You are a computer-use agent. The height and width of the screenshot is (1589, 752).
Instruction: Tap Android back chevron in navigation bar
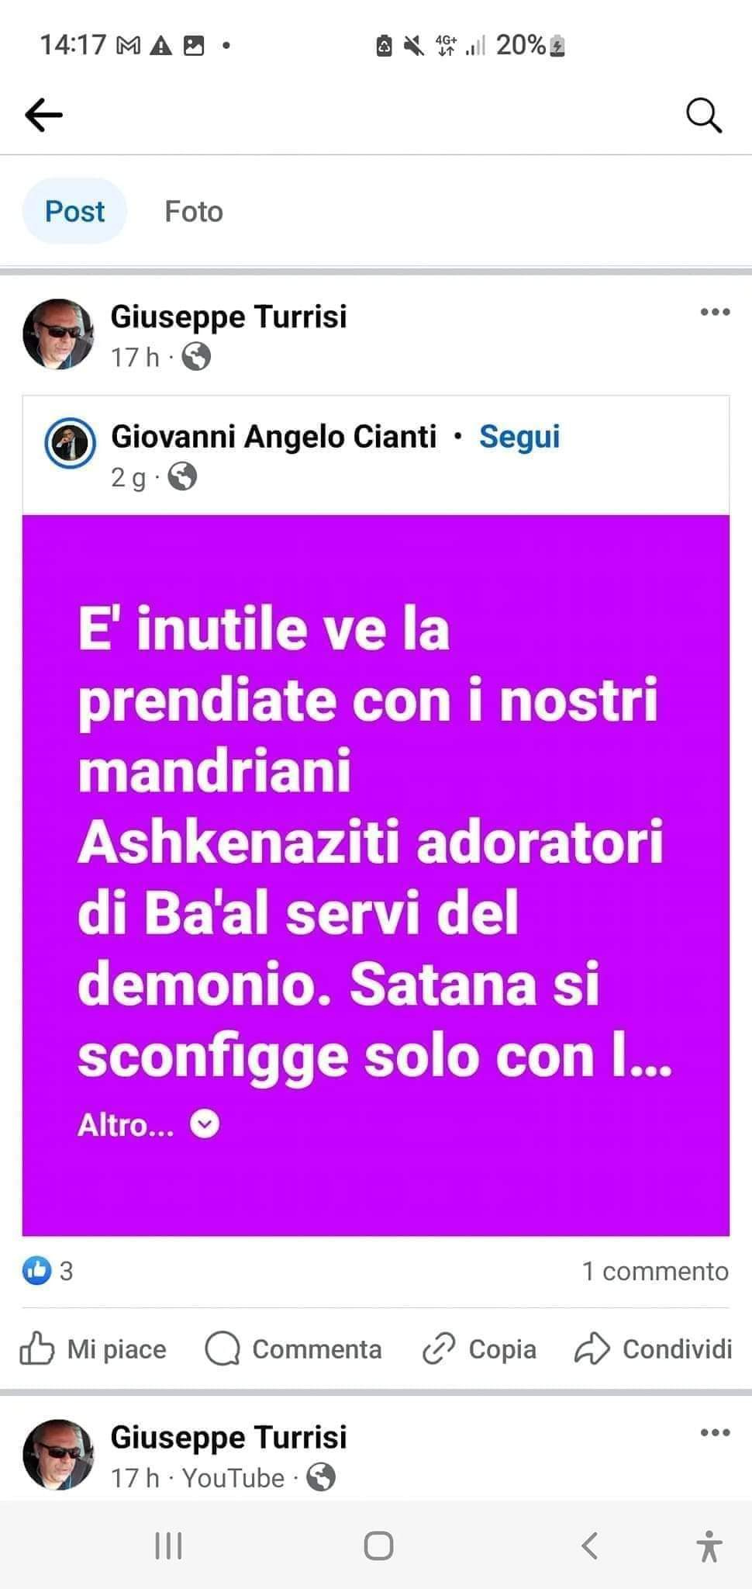[589, 1546]
